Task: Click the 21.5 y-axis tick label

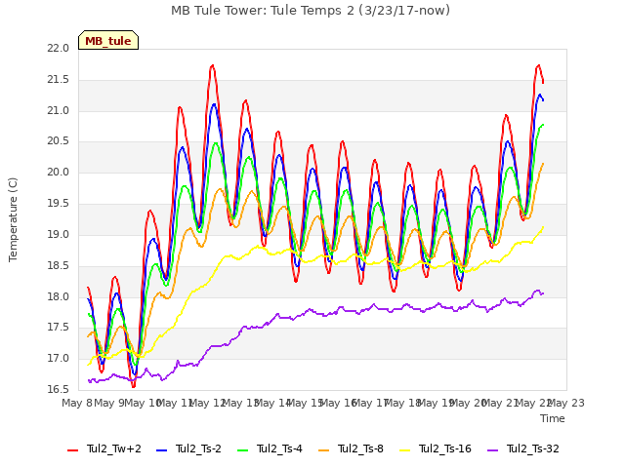Action: point(58,80)
